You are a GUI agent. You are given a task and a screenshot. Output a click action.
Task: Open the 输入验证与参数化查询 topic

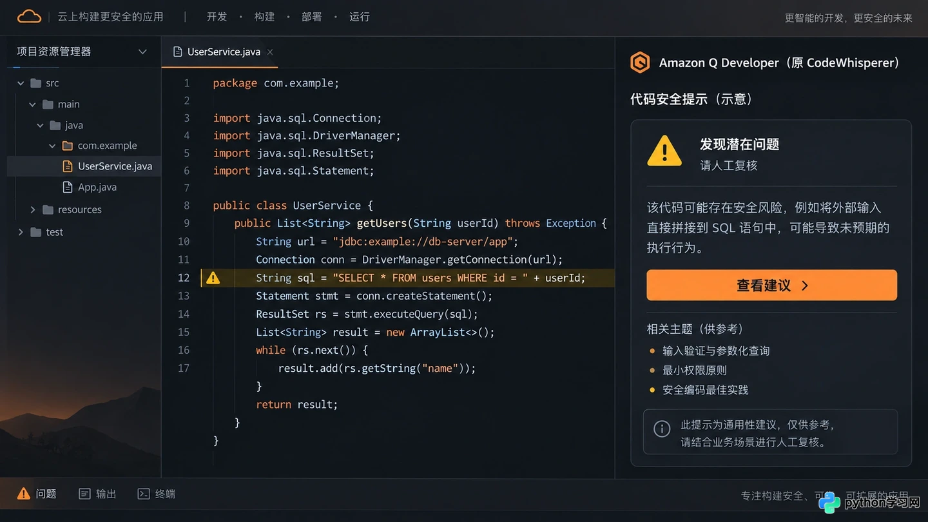716,351
